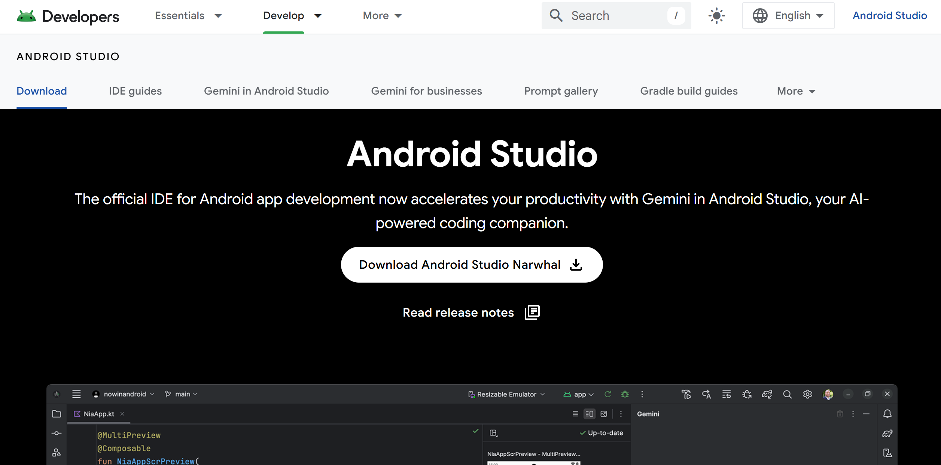Click the notification bell in IDE screenshot
Image resolution: width=941 pixels, height=465 pixels.
(x=887, y=414)
